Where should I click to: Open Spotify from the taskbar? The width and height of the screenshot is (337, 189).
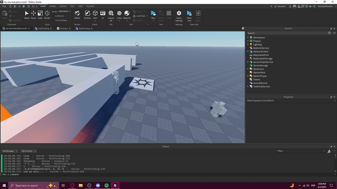(x=106, y=186)
